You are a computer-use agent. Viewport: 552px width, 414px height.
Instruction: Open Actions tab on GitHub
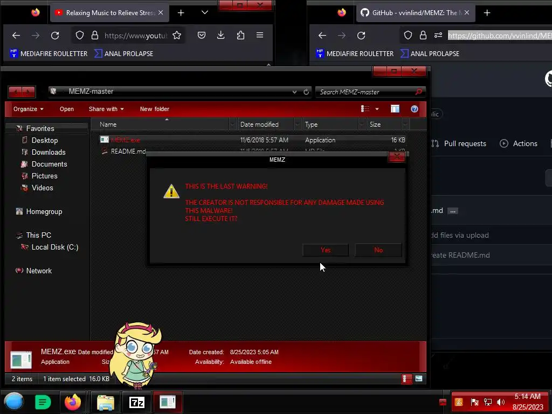(x=519, y=143)
